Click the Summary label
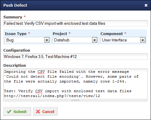Screen dimensions: 151x120 (x=13, y=17)
